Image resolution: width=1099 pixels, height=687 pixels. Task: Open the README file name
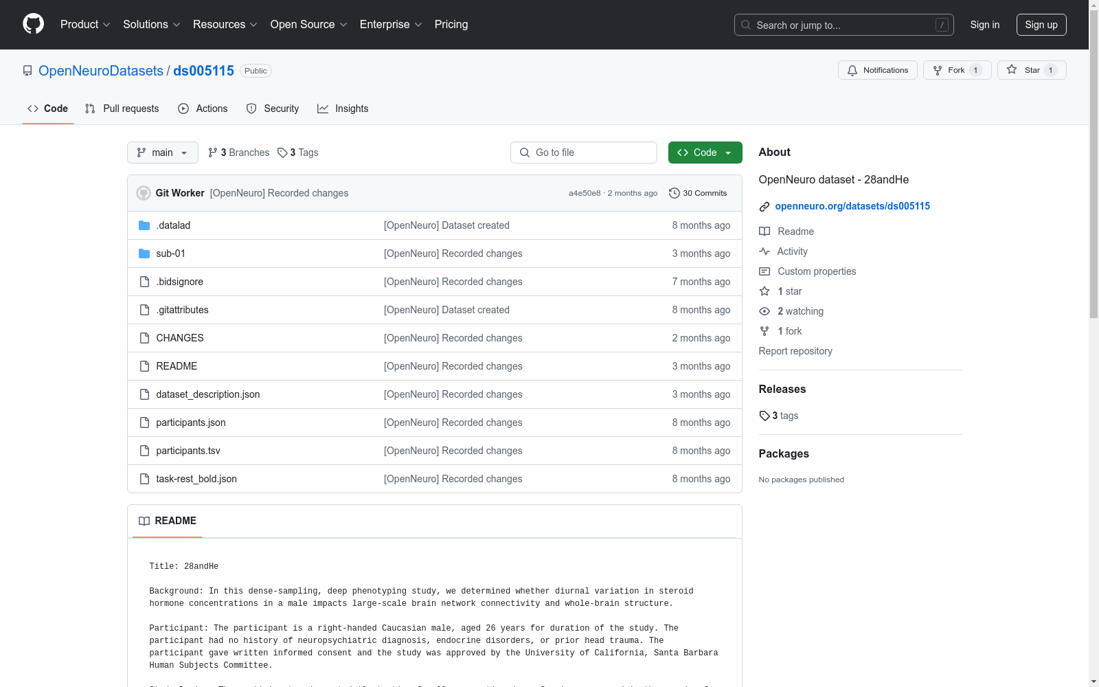pyautogui.click(x=177, y=366)
